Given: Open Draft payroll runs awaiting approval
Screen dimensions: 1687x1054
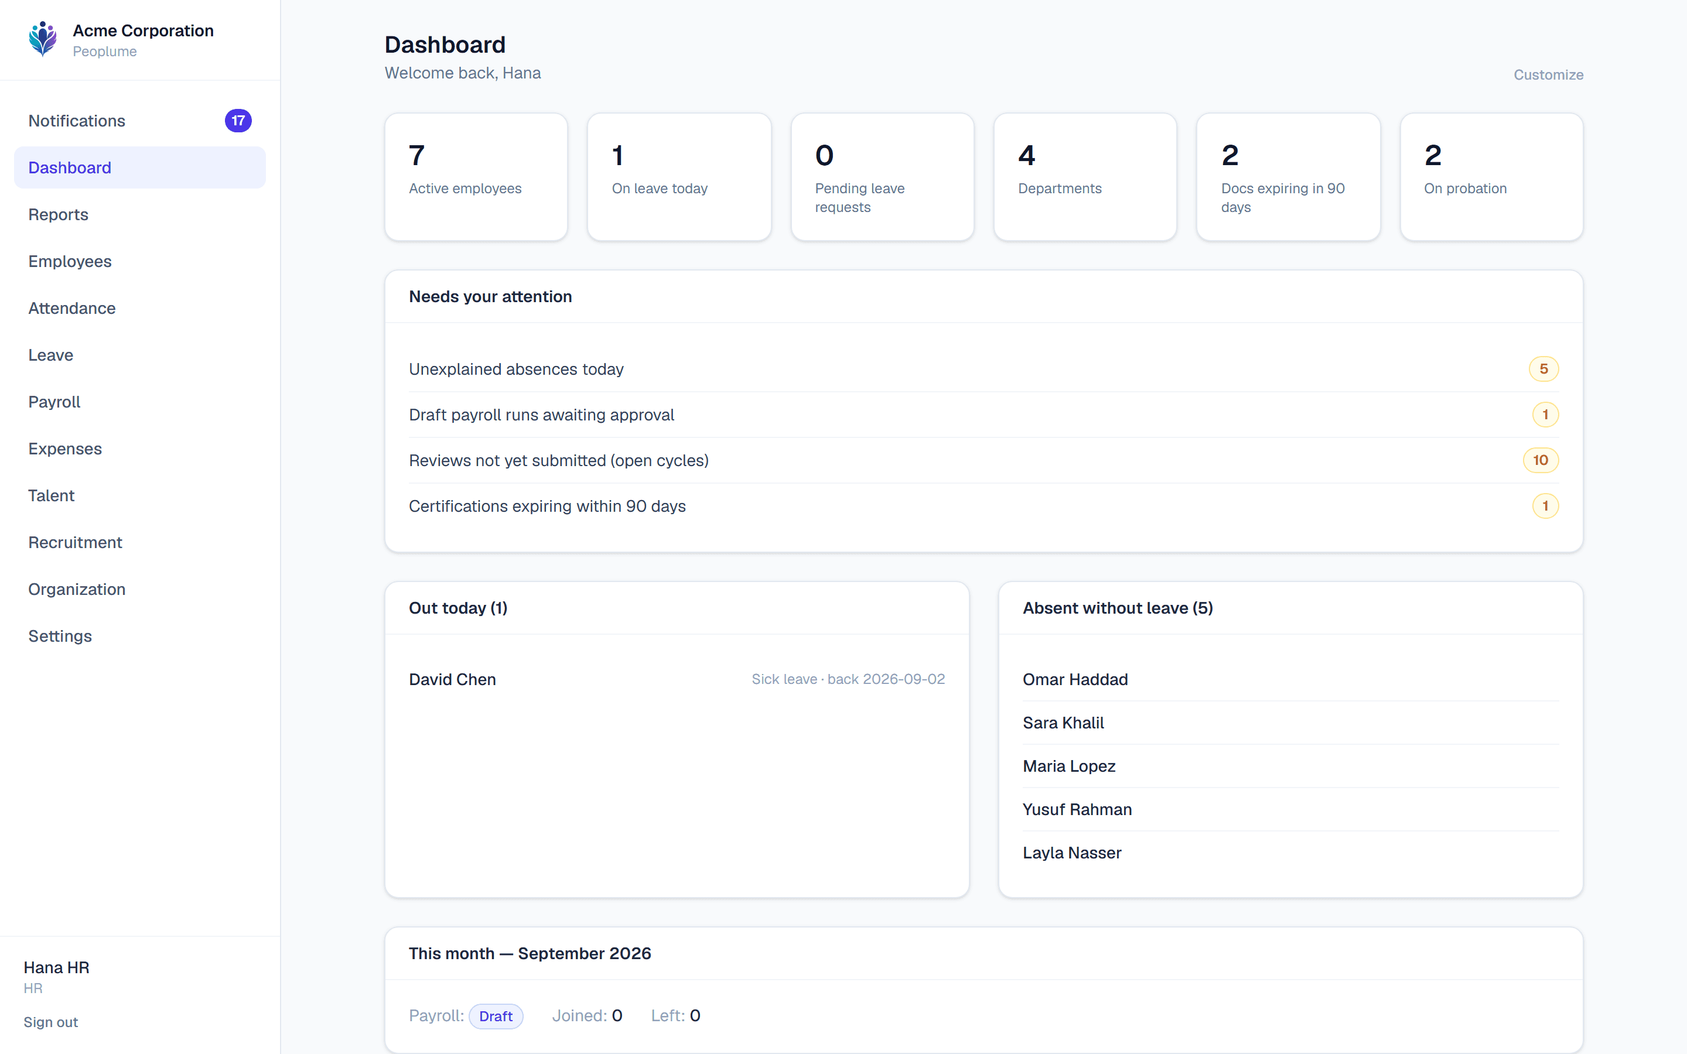Looking at the screenshot, I should pyautogui.click(x=983, y=415).
